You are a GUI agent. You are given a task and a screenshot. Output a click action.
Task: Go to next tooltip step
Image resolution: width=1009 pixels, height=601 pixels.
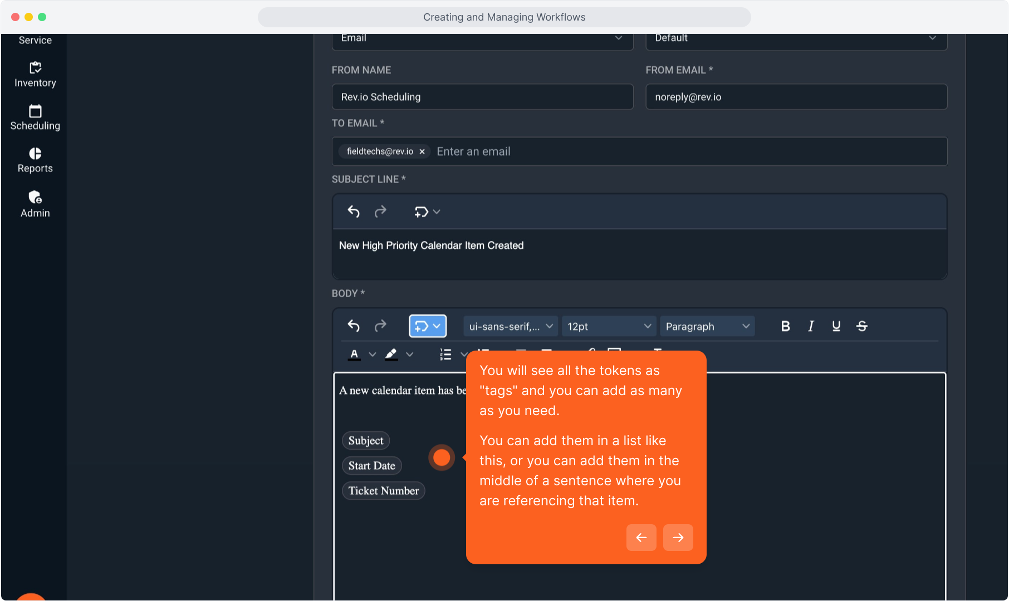[x=678, y=538]
